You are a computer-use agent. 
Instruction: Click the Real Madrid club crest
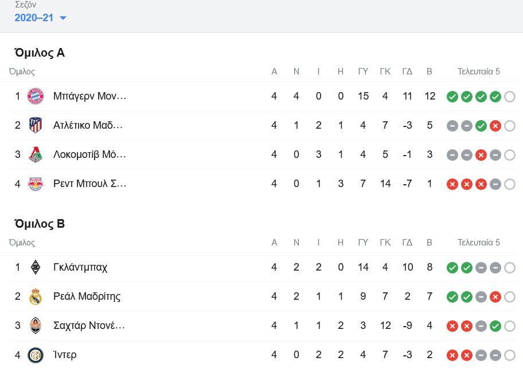pyautogui.click(x=36, y=296)
